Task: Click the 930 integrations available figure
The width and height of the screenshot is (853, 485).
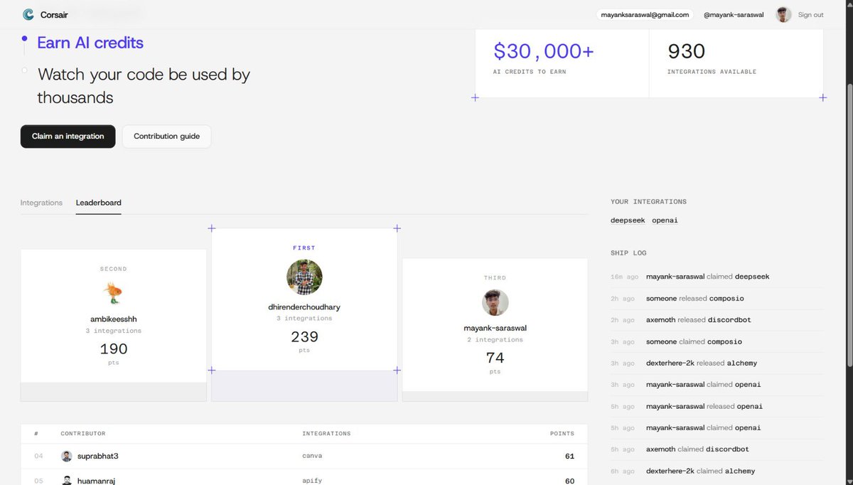Action: pyautogui.click(x=686, y=51)
